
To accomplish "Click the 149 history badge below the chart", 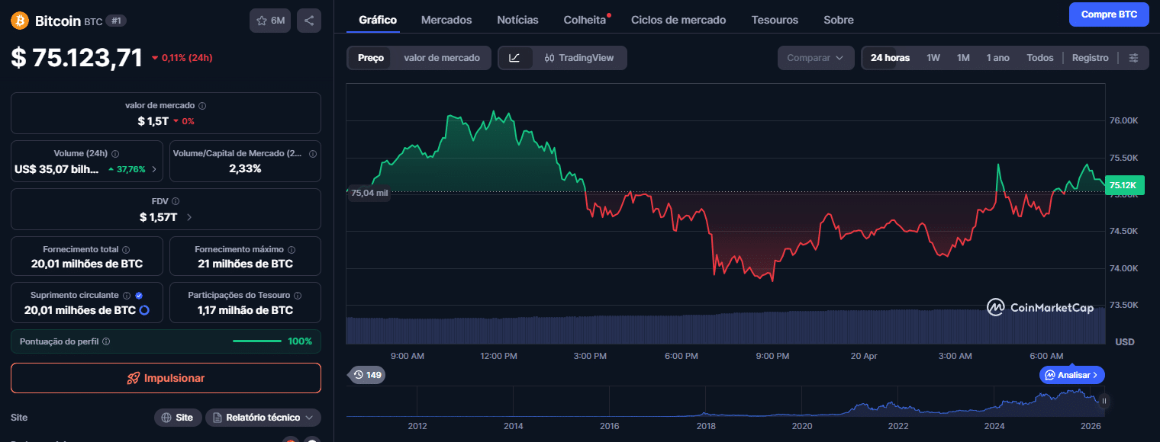I will pyautogui.click(x=366, y=375).
